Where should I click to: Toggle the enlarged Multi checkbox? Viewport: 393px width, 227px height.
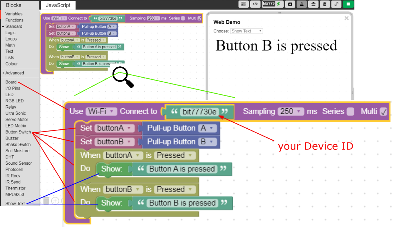pos(383,111)
